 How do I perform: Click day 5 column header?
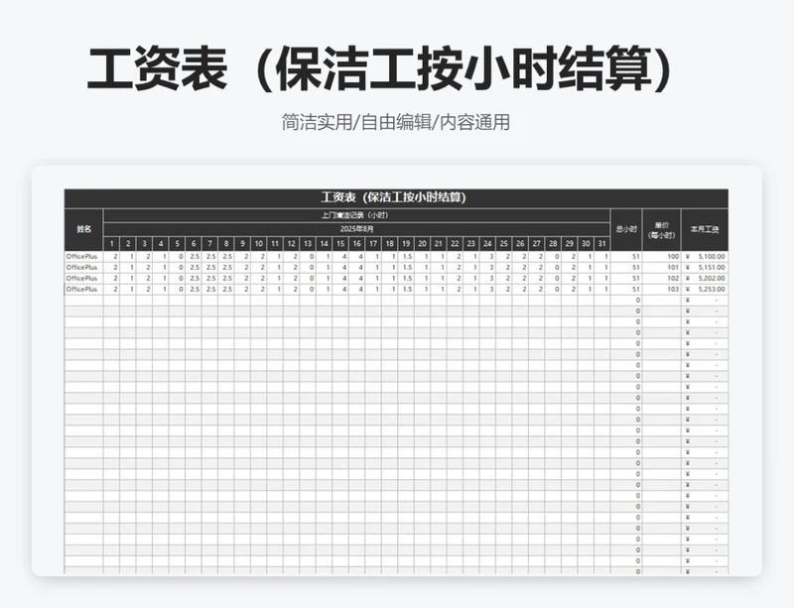tap(177, 244)
